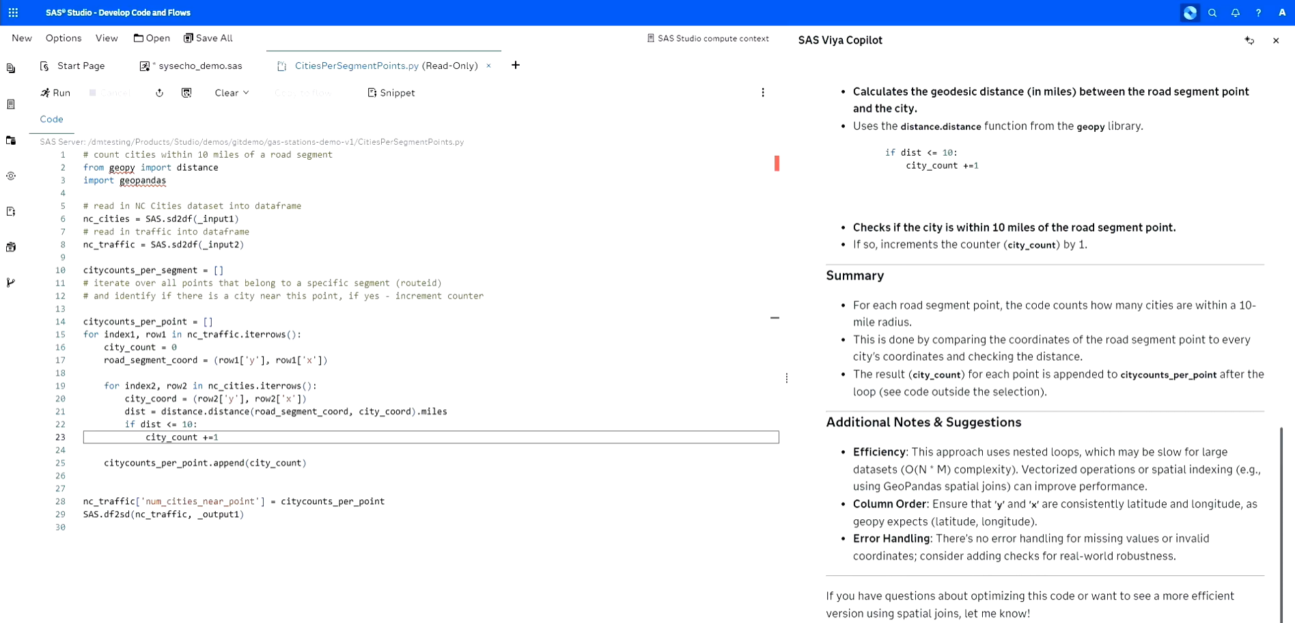Viewport: 1295px width, 623px height.
Task: Click SAS Studio compute context indicator
Action: pyautogui.click(x=708, y=38)
